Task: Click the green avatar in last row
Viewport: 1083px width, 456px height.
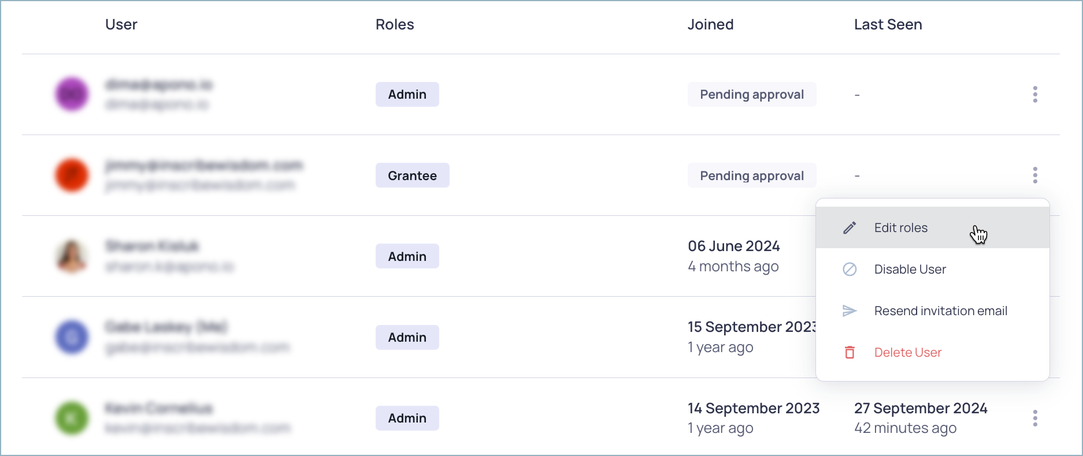Action: [72, 418]
